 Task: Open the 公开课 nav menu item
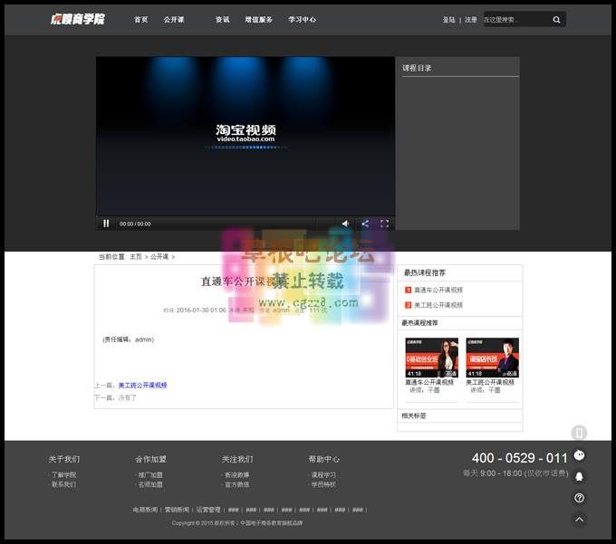coord(174,20)
